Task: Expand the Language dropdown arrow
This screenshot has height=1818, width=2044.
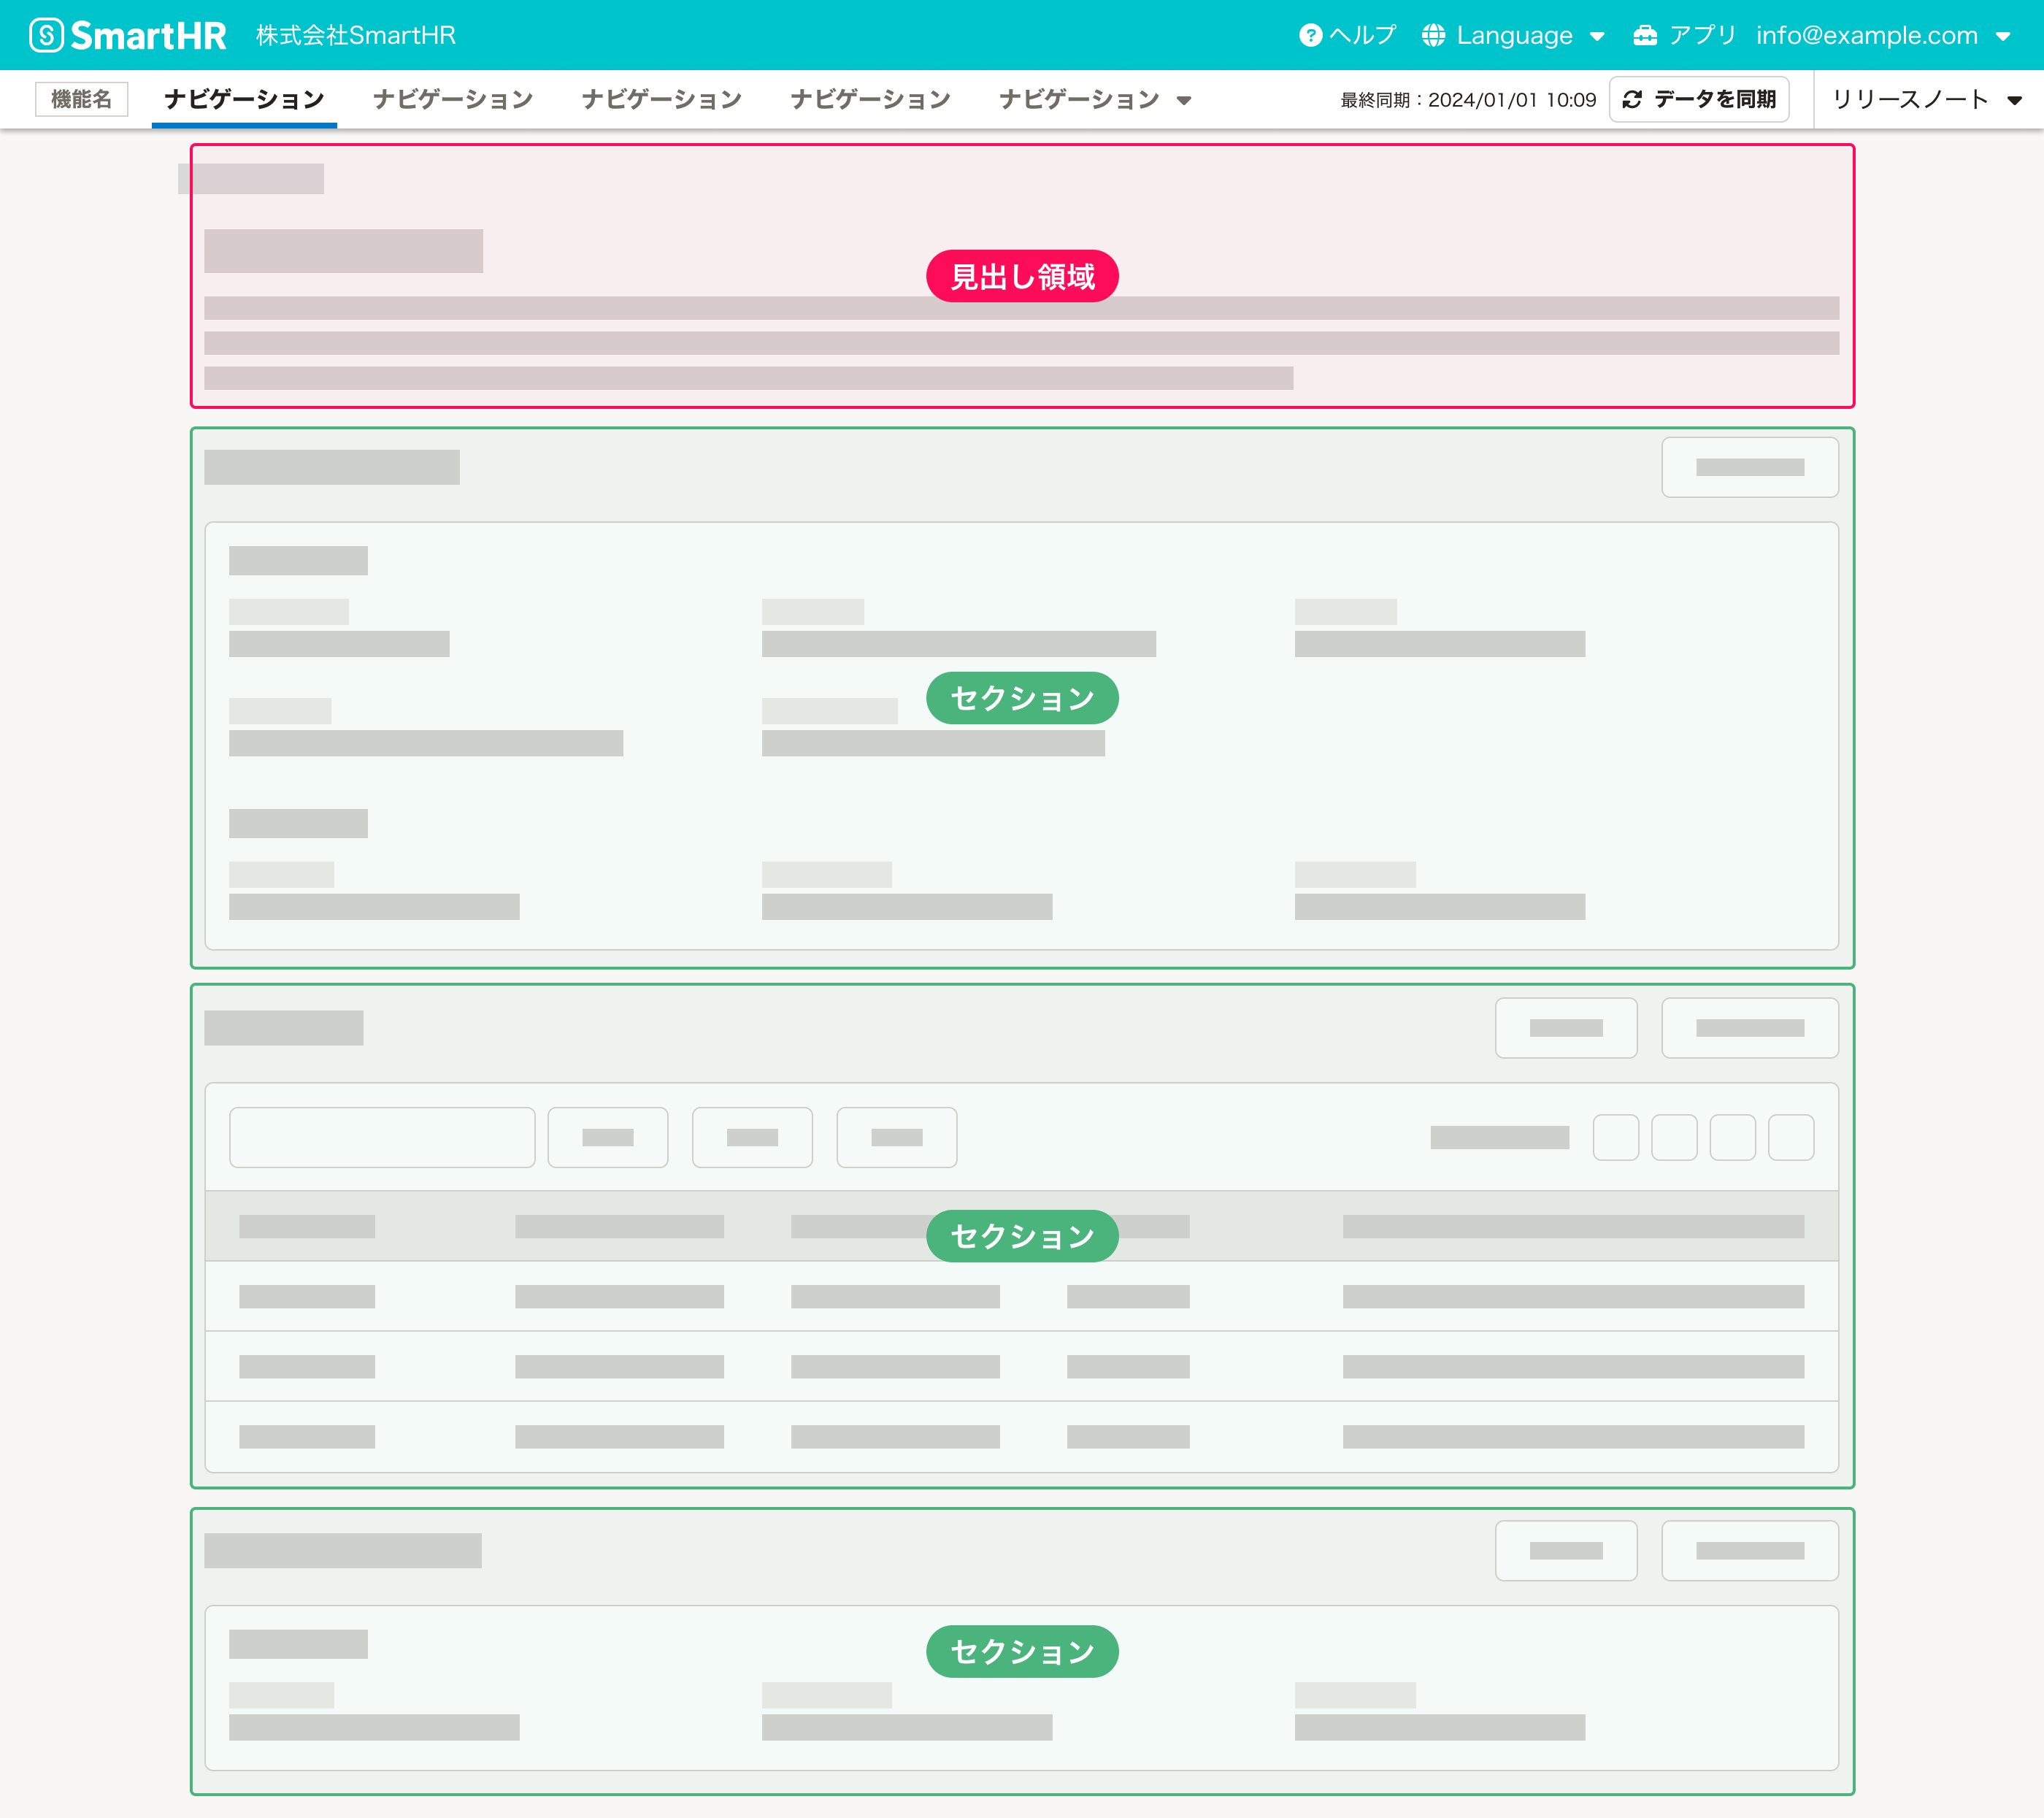Action: pyautogui.click(x=1597, y=36)
